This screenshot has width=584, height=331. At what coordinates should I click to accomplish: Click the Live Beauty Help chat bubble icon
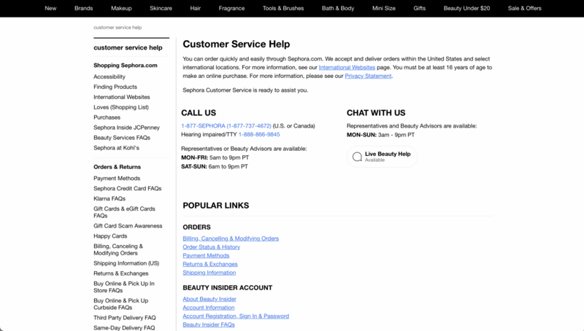coord(357,157)
